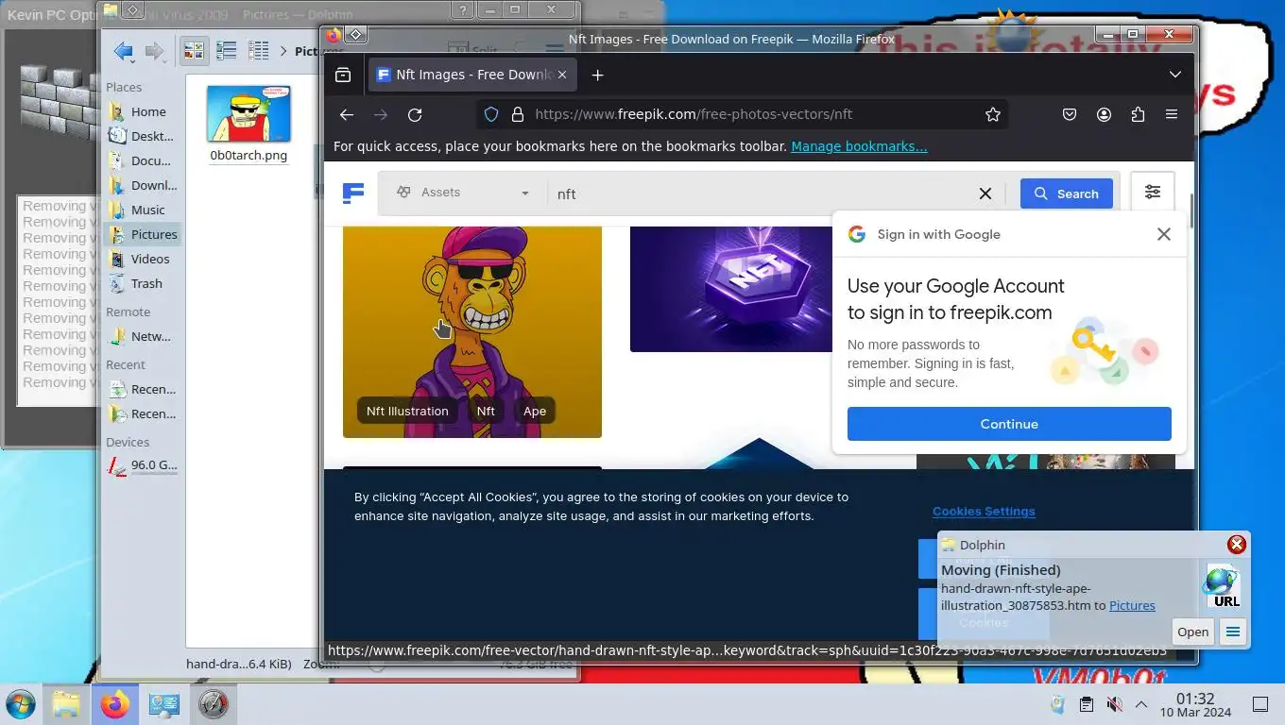
Task: Switch Dolphin to Compact view mode
Action: [226, 51]
